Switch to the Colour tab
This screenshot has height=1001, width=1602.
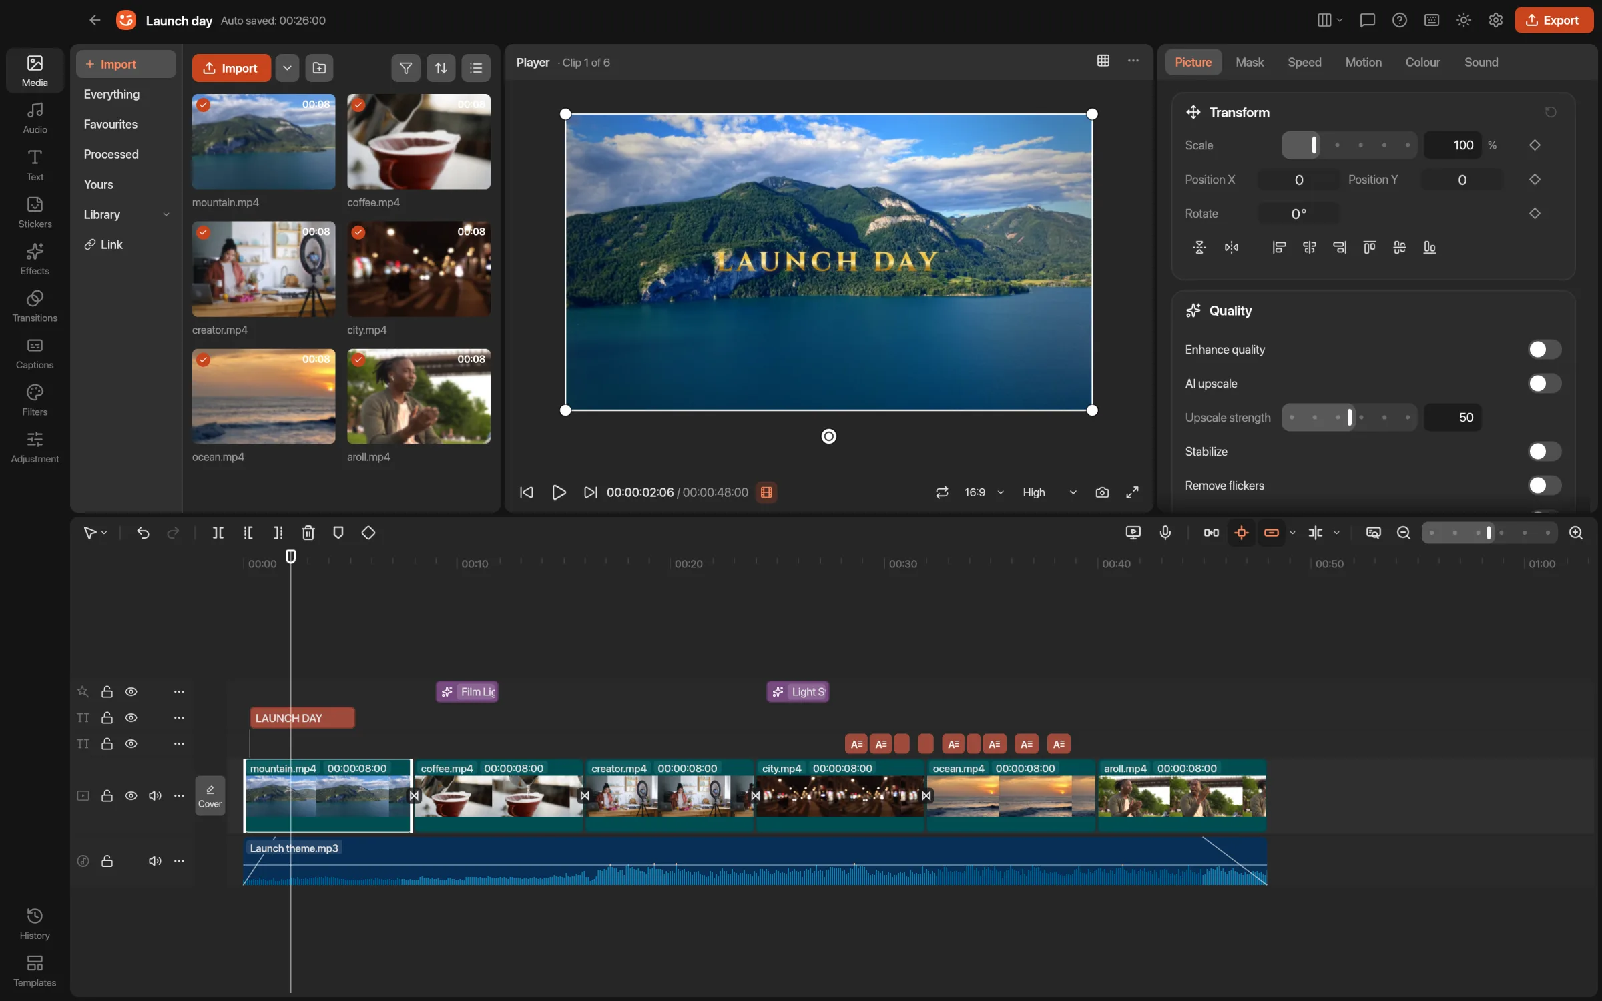(x=1422, y=62)
